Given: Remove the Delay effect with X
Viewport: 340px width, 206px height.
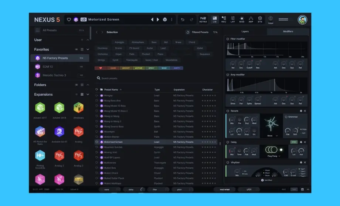Looking at the screenshot, I should tap(305, 142).
